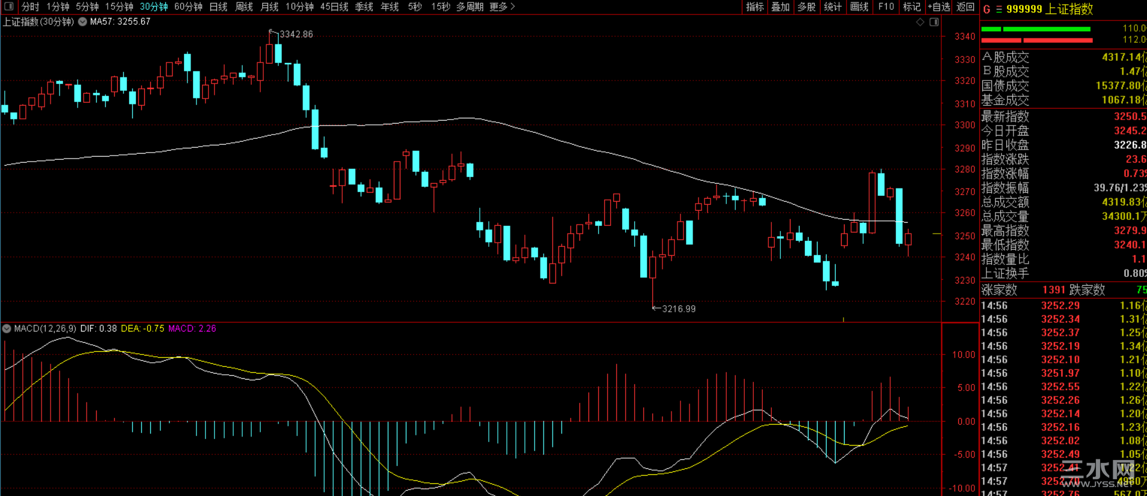
Task: Click the 叠加 overlay button
Action: tap(780, 7)
